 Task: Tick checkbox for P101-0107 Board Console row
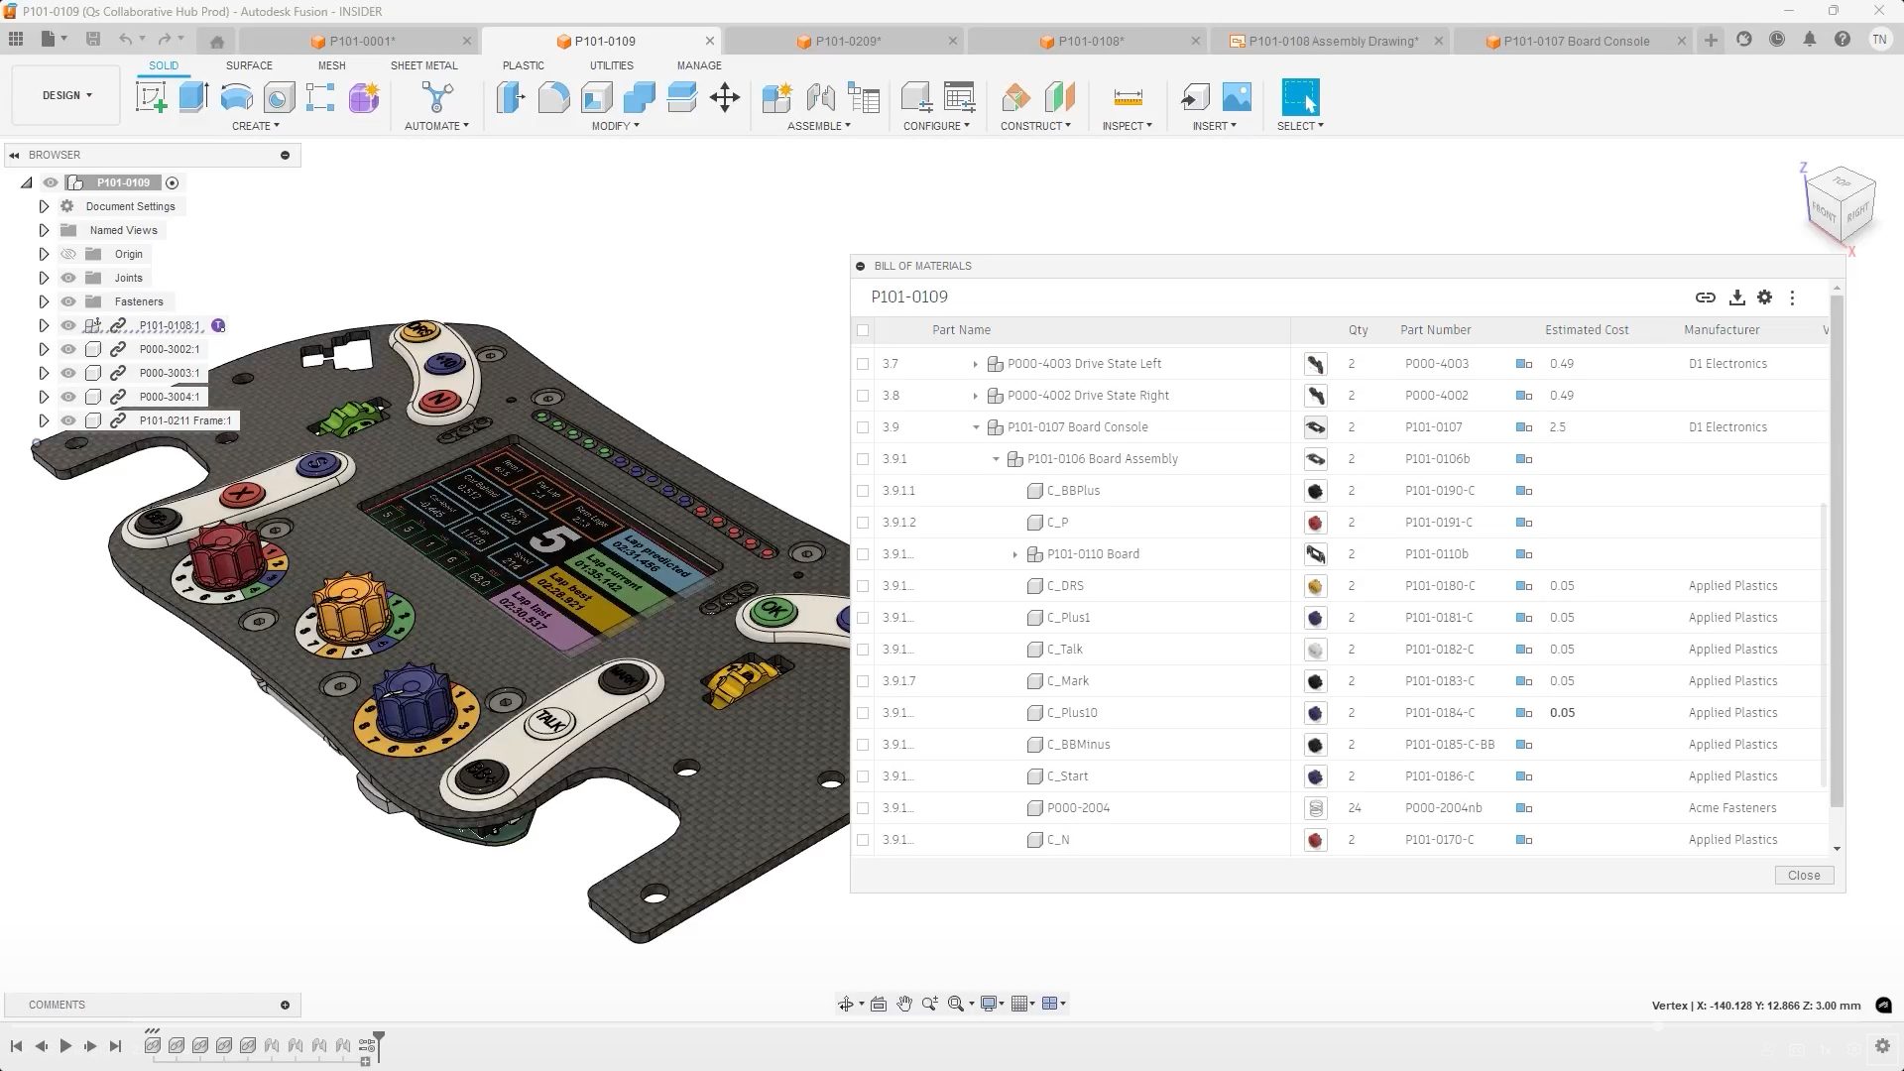coord(863,427)
